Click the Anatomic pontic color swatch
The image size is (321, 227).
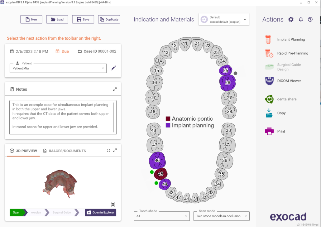(x=168, y=119)
